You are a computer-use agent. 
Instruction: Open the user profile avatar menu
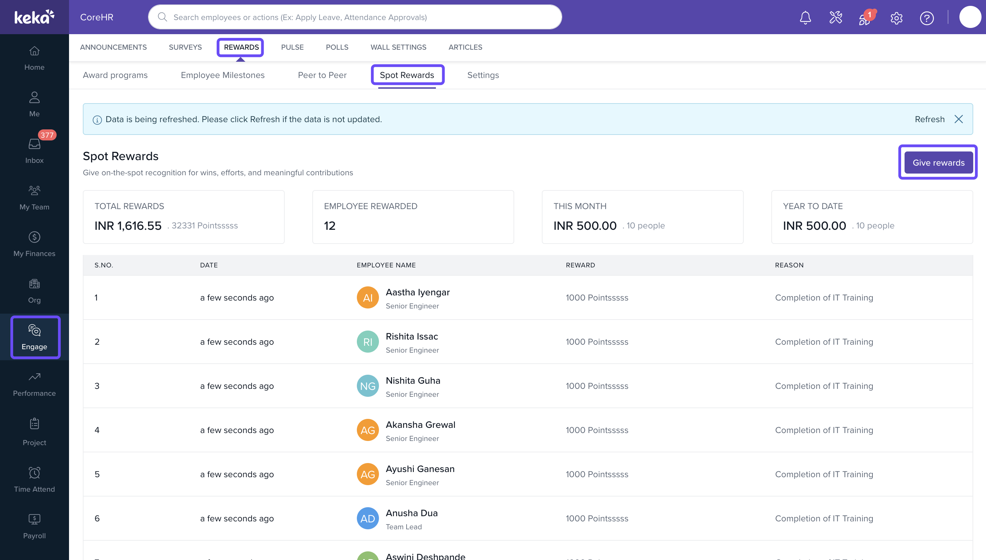click(x=970, y=17)
